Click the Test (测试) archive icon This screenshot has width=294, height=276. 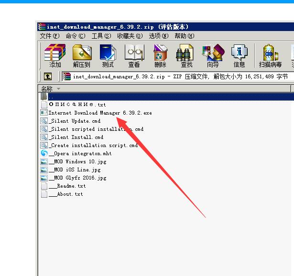pyautogui.click(x=108, y=56)
